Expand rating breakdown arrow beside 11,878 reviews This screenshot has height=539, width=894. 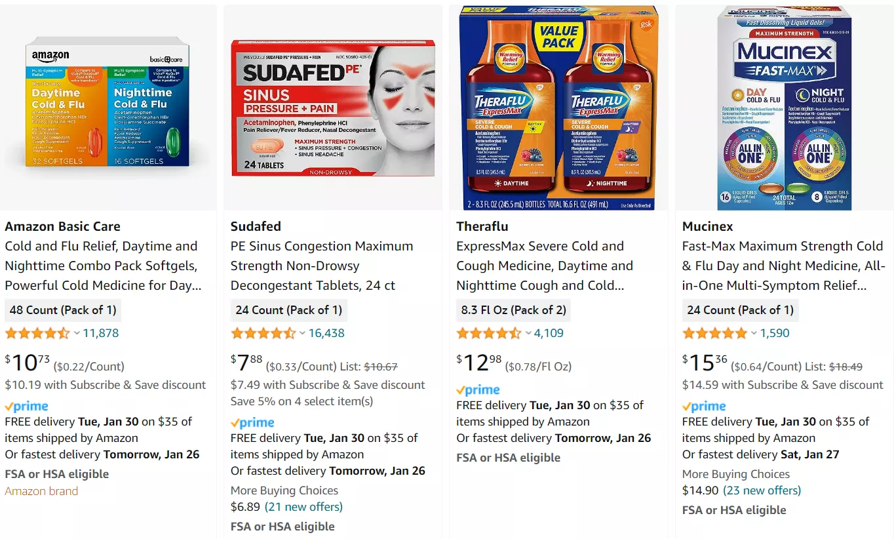click(77, 333)
